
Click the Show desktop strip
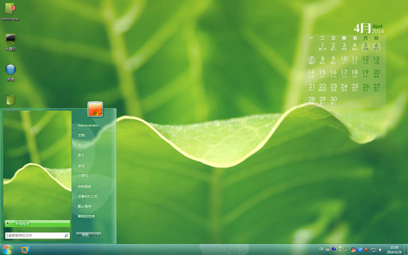tap(406, 250)
